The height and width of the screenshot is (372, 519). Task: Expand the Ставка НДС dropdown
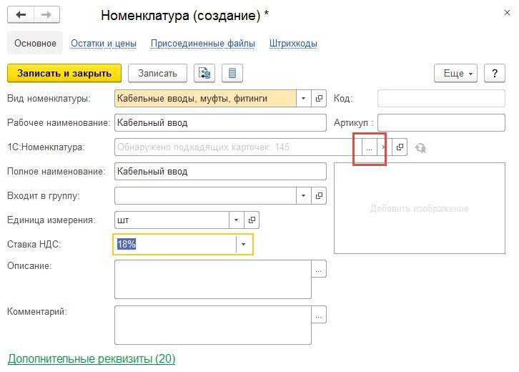(x=244, y=244)
